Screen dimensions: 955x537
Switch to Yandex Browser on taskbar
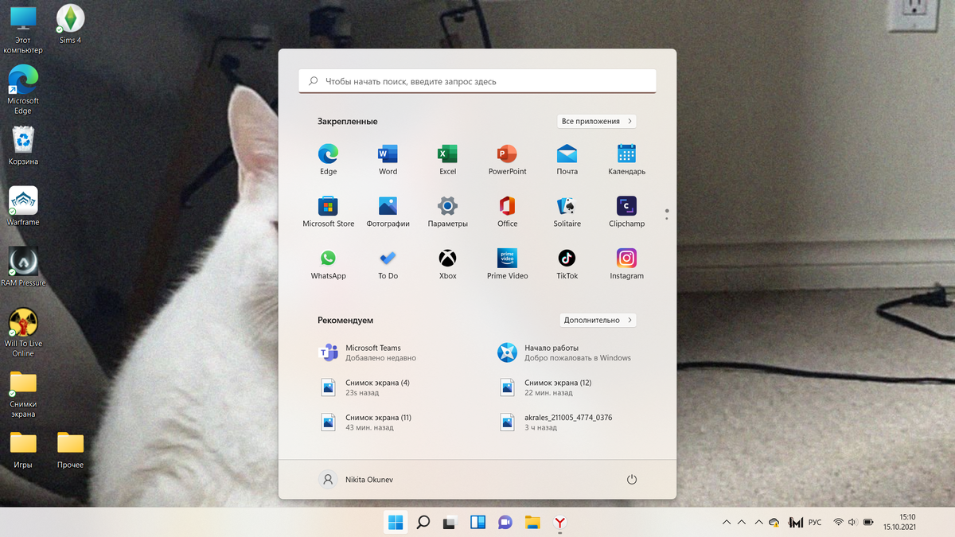click(x=560, y=523)
